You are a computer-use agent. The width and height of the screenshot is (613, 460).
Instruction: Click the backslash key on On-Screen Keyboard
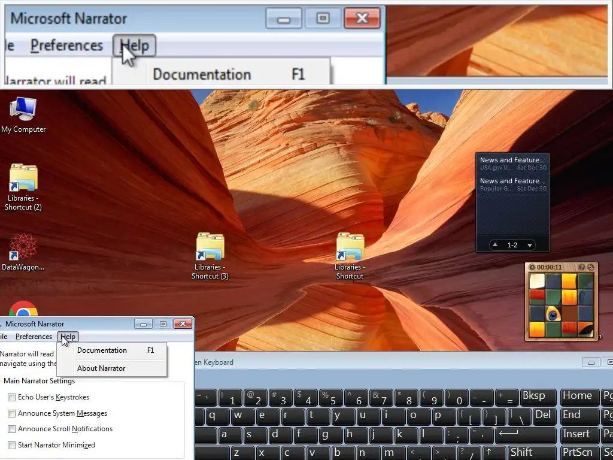(x=519, y=417)
